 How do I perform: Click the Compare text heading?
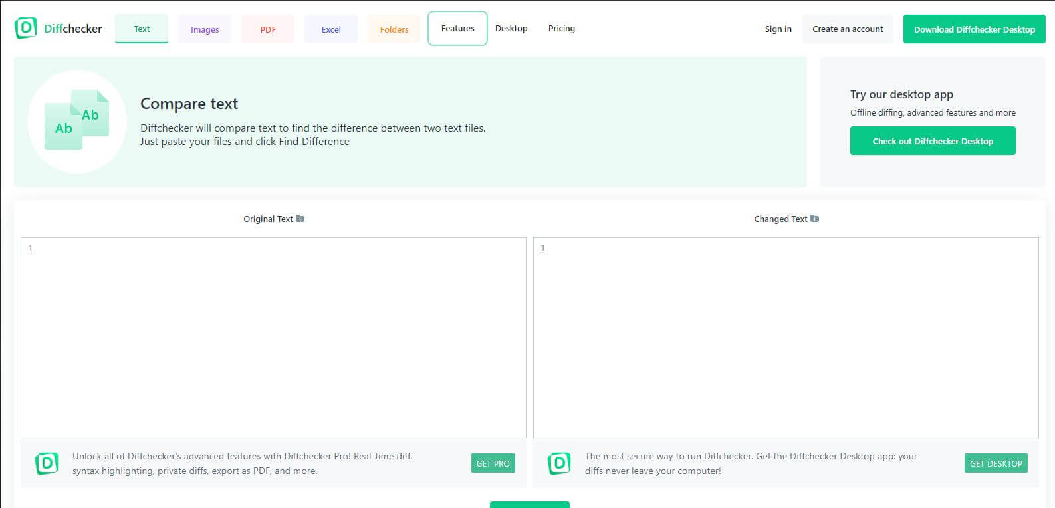coord(189,104)
